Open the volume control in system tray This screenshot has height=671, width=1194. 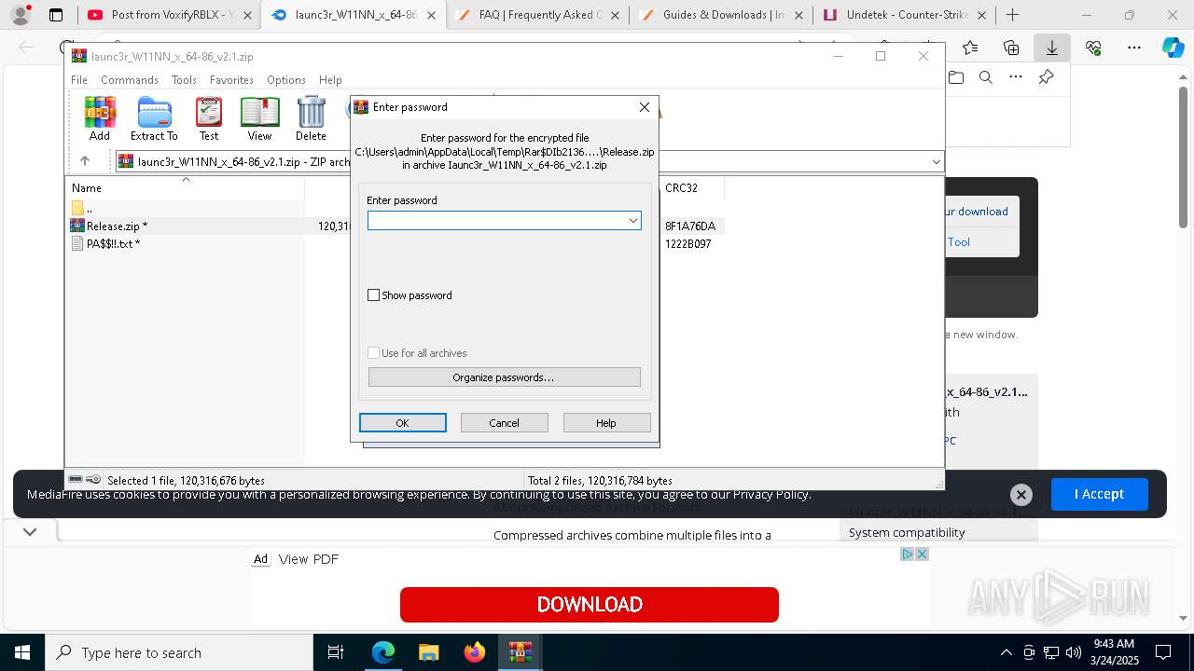tap(1073, 652)
